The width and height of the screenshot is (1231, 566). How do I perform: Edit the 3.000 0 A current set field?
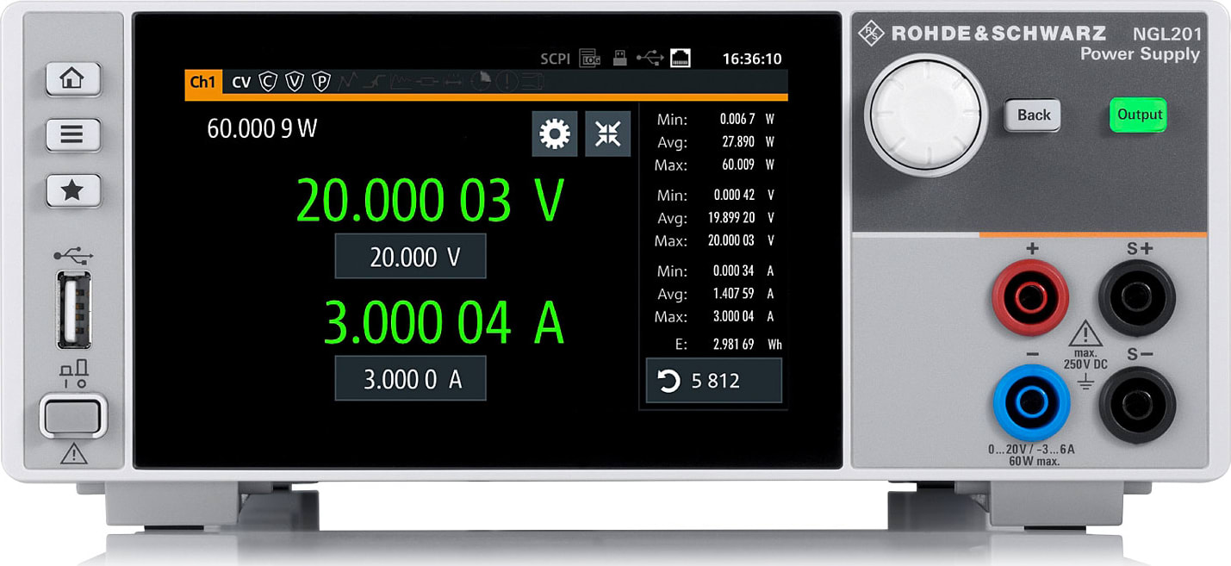[x=410, y=379]
